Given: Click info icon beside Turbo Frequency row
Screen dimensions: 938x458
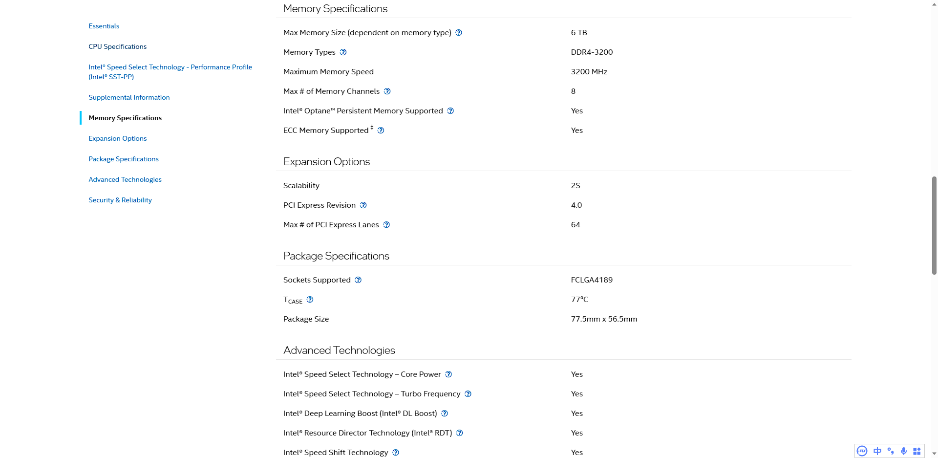Looking at the screenshot, I should coord(468,394).
